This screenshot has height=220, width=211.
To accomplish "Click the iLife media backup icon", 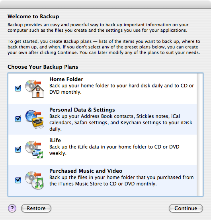I will tap(34, 150).
